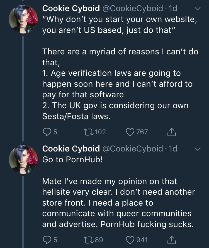Open the second tweet's profile avatar
The image size is (209, 248).
point(23,159)
